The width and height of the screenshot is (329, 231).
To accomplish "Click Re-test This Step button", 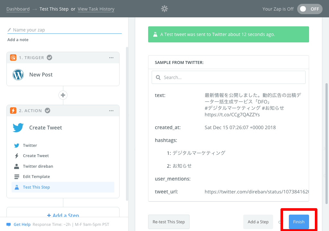I will point(169,222).
